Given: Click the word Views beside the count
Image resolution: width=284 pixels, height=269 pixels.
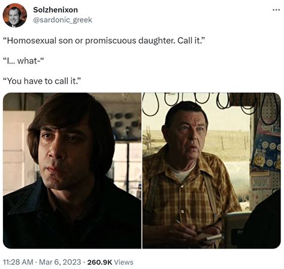Looking at the screenshot, I should (x=123, y=262).
